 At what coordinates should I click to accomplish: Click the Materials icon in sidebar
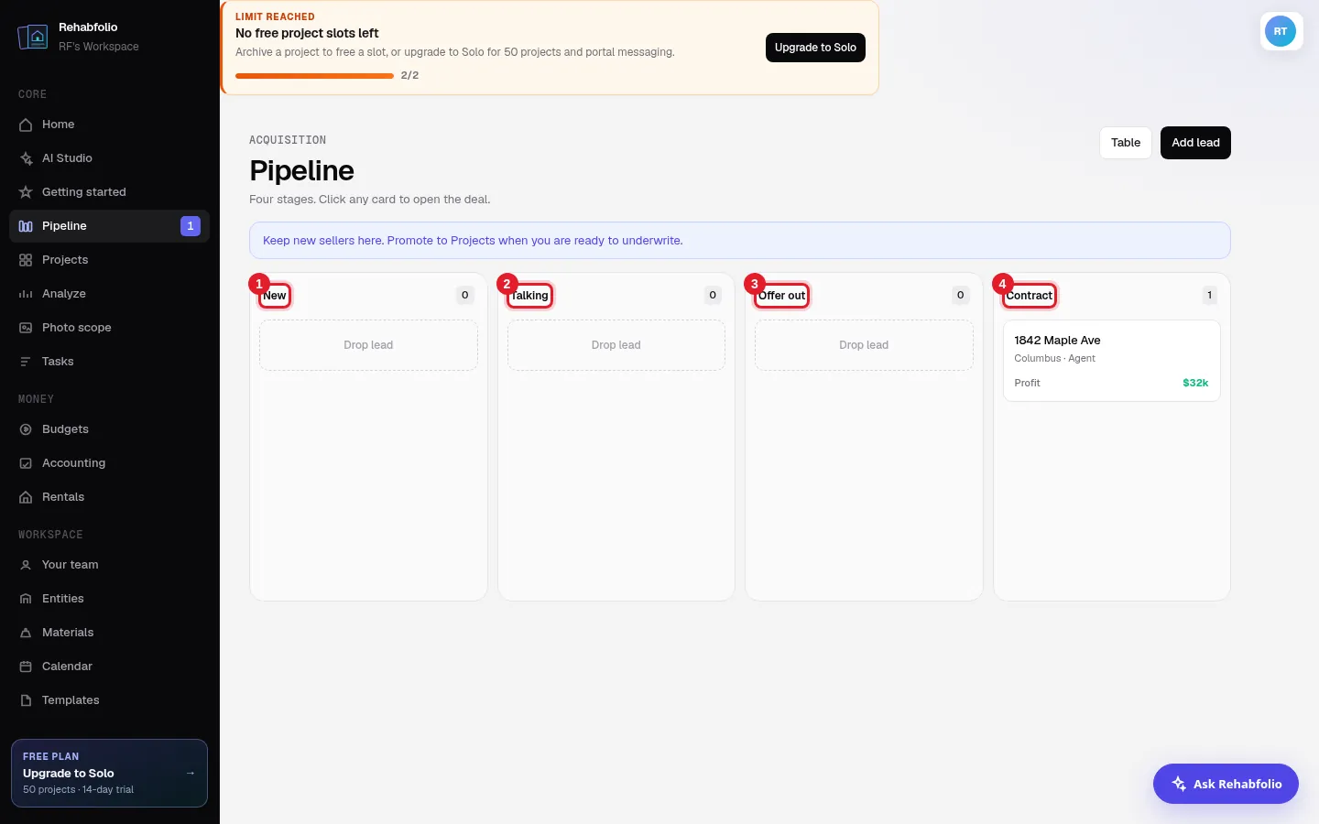click(x=26, y=633)
